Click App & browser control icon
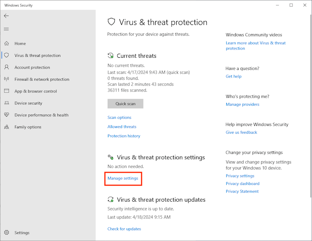This screenshot has height=241, width=312. tap(7, 91)
